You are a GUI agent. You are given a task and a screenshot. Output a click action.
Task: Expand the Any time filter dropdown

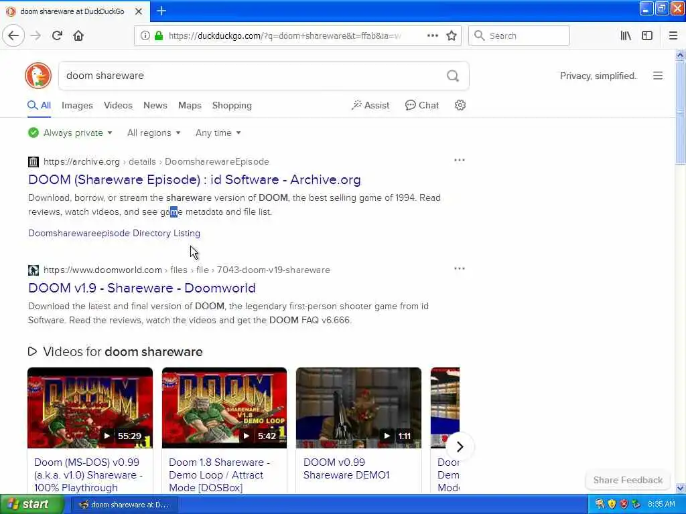(x=218, y=133)
